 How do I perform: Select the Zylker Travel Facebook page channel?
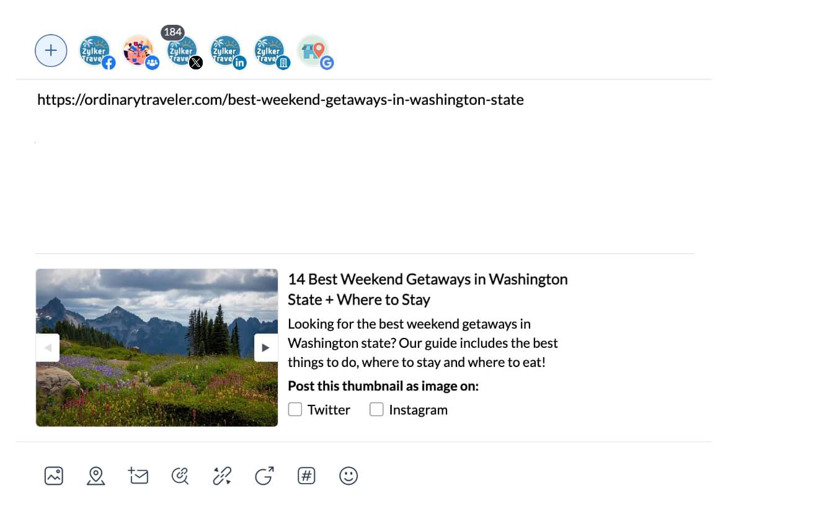pos(95,51)
